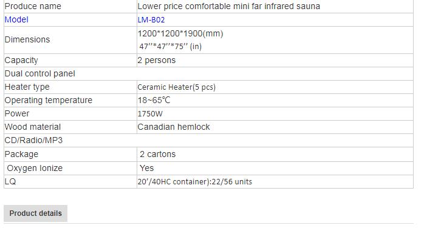This screenshot has height=228, width=427.
Task: Click the product name description text
Action: coord(229,6)
